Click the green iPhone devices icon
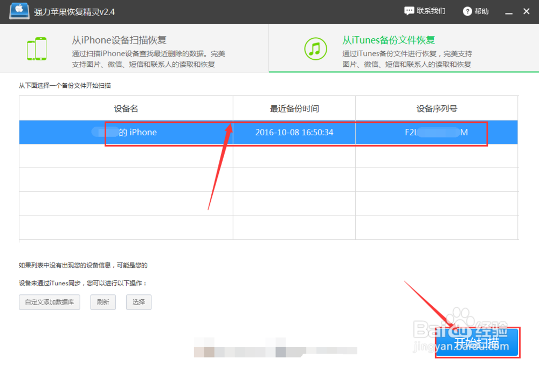Screen dimensions: 539x365 [37, 49]
